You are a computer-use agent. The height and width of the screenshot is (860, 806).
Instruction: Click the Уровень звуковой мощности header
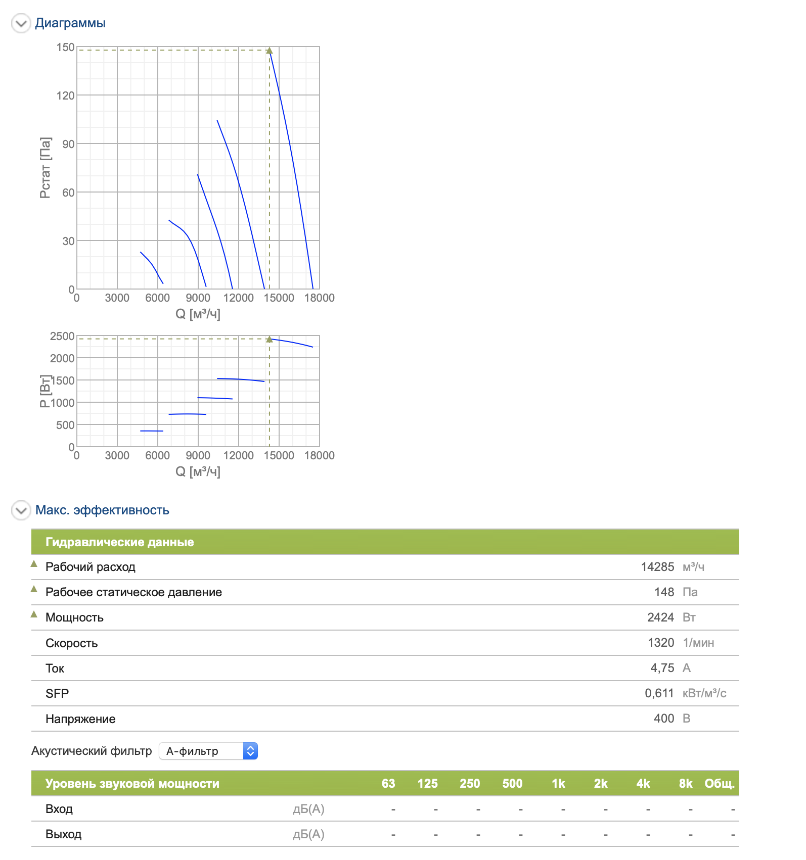click(x=132, y=784)
